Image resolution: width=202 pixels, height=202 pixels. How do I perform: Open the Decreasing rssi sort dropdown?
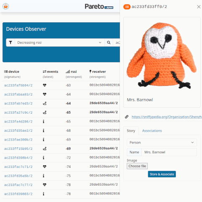point(59,43)
